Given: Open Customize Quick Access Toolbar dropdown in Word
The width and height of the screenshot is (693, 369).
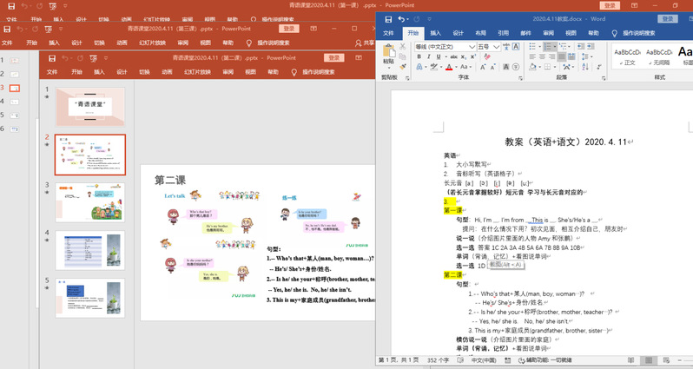Looking at the screenshot, I should point(428,18).
